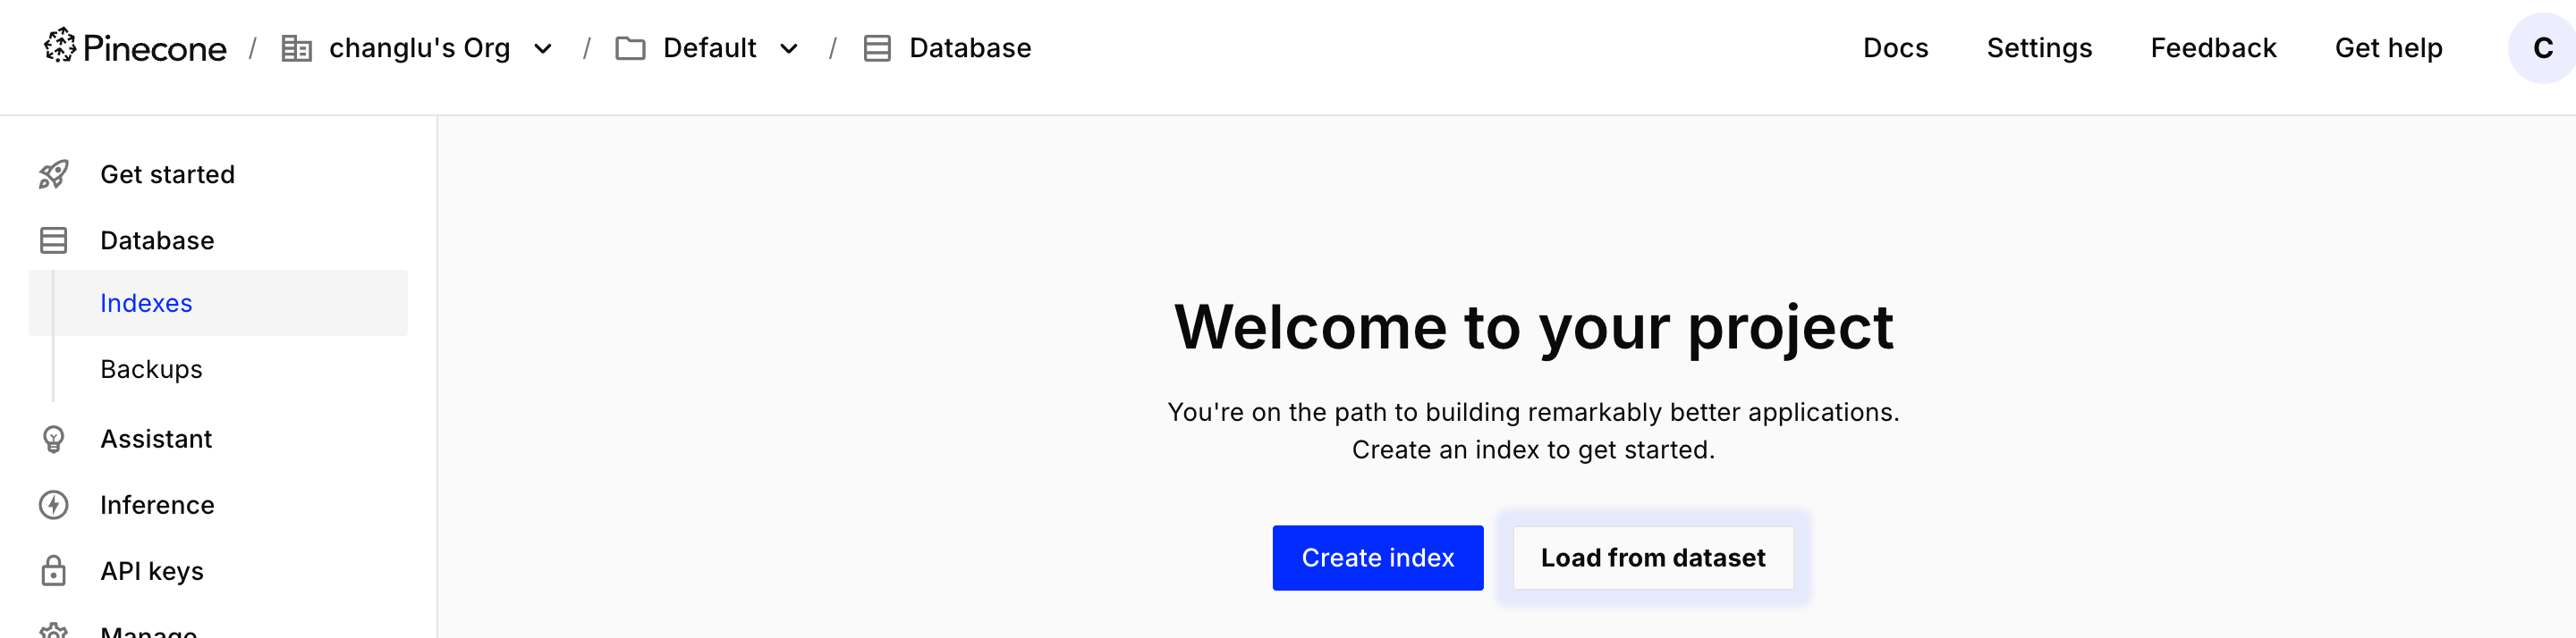Open Settings in the top navigation
Screen dimensions: 2576x638
point(2039,48)
